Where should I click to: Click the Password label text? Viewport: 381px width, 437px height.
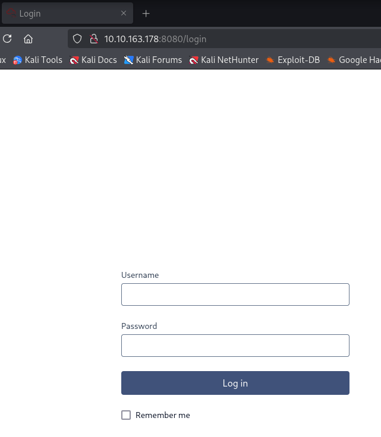pyautogui.click(x=139, y=326)
